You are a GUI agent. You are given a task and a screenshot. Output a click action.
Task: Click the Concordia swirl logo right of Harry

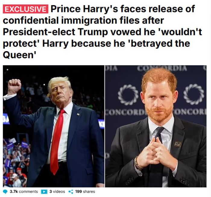[x=194, y=94]
